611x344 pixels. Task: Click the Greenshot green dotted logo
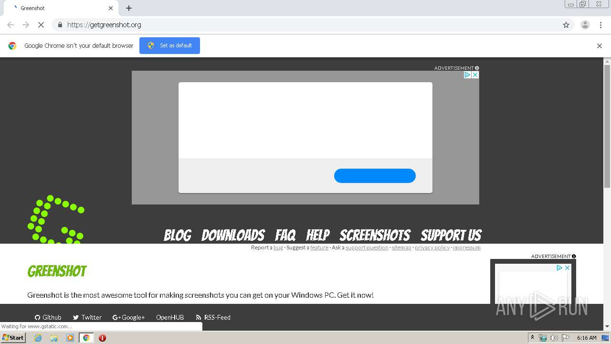[56, 219]
